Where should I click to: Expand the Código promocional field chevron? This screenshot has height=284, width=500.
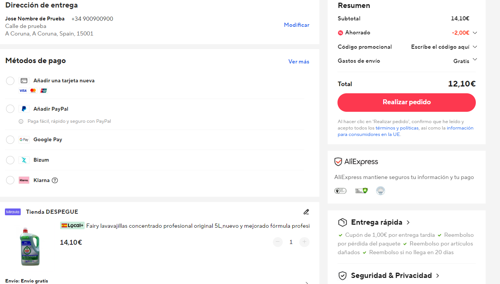475,47
